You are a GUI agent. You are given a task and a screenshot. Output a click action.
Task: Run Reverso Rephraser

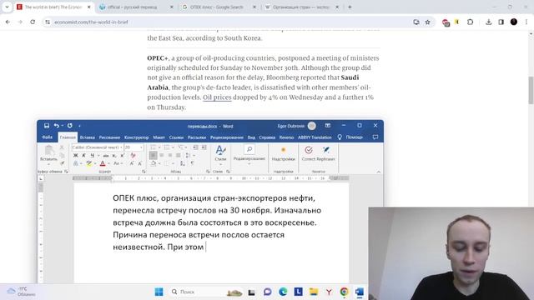coord(326,153)
